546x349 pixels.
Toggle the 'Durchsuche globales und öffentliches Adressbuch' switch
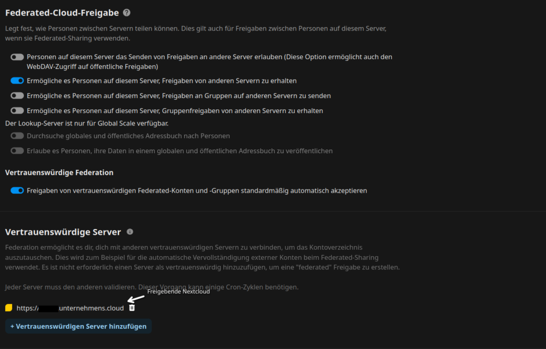point(17,136)
